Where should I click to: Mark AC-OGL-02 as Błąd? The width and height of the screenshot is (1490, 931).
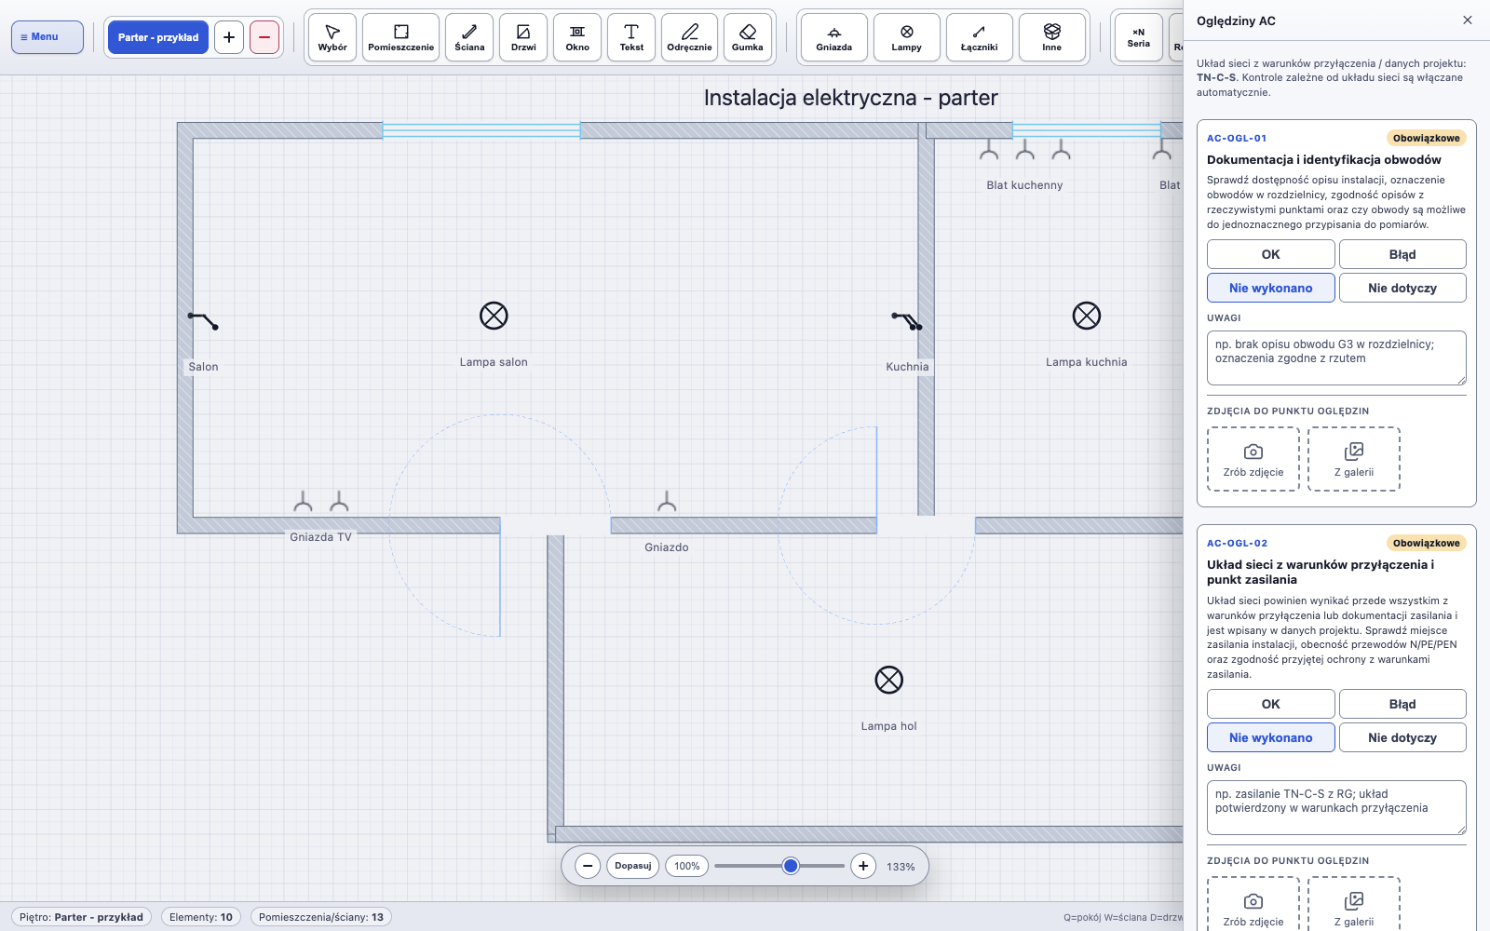[x=1402, y=704]
